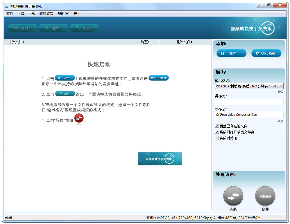This screenshot has height=224, width=290.
Task: Click the URL链接 button in the 添加 panel
Action: click(266, 53)
